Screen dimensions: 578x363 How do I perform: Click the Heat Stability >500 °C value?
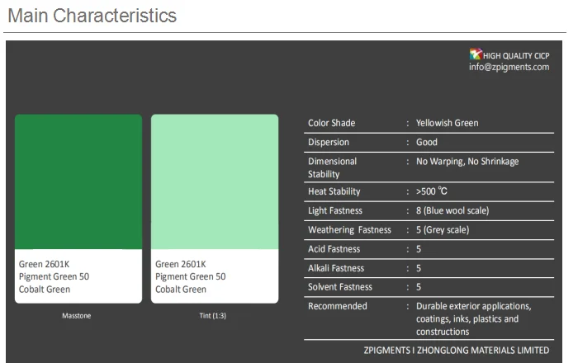[x=432, y=191]
